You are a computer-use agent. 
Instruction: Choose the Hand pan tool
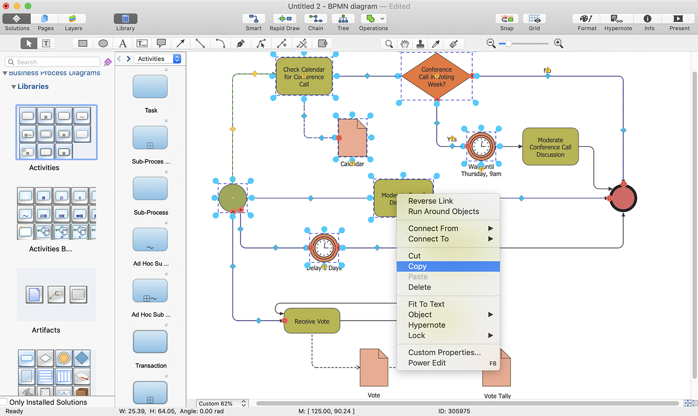click(x=405, y=44)
